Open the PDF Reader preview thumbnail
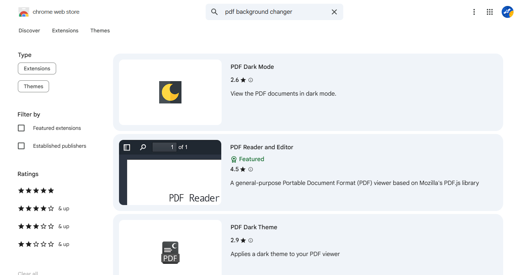Screen dimensions: 521x275 click(170, 172)
